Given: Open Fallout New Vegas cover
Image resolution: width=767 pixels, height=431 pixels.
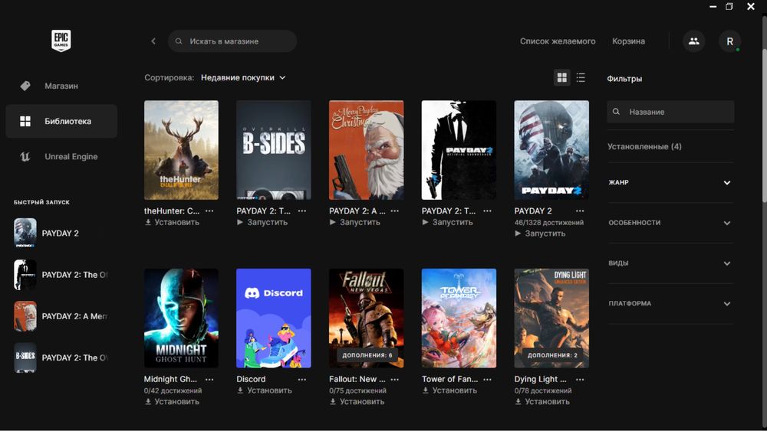Looking at the screenshot, I should pos(367,318).
